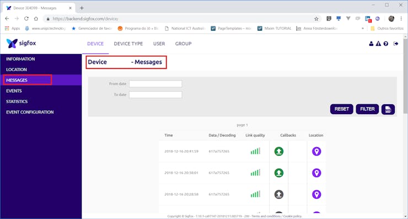
Task: Open callback status for 20:41:59 message
Action: 279,151
